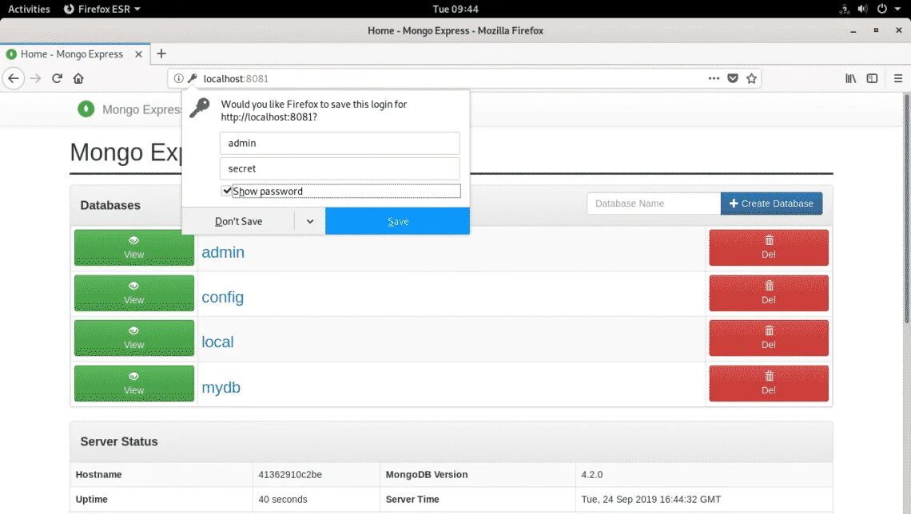Click the MongoDB version 4.2.0 value
This screenshot has width=911, height=514.
point(592,475)
